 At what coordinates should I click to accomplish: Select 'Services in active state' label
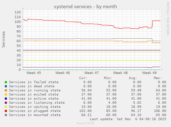click(x=34, y=99)
